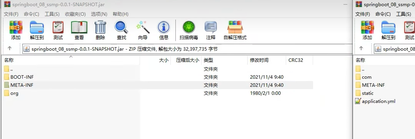Open 工具(S) menu in the right window
Image resolution: width=415 pixels, height=139 pixels.
click(403, 14)
